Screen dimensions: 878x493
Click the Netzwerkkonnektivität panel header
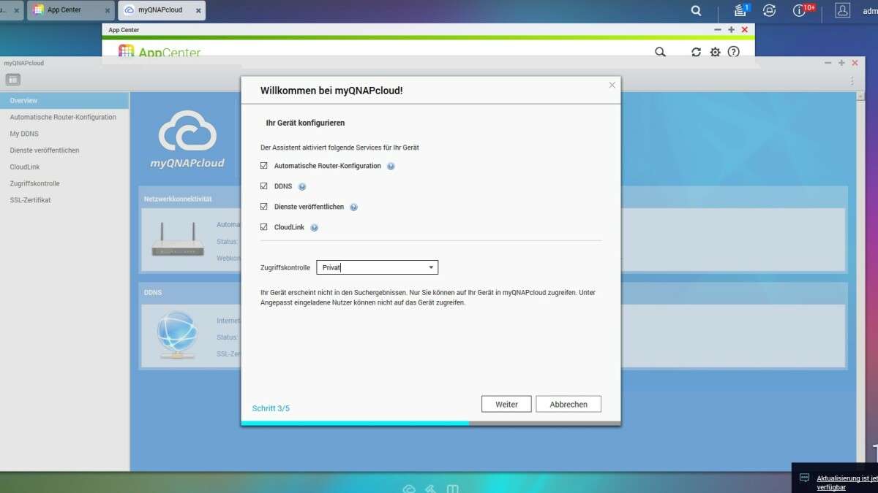click(x=178, y=199)
